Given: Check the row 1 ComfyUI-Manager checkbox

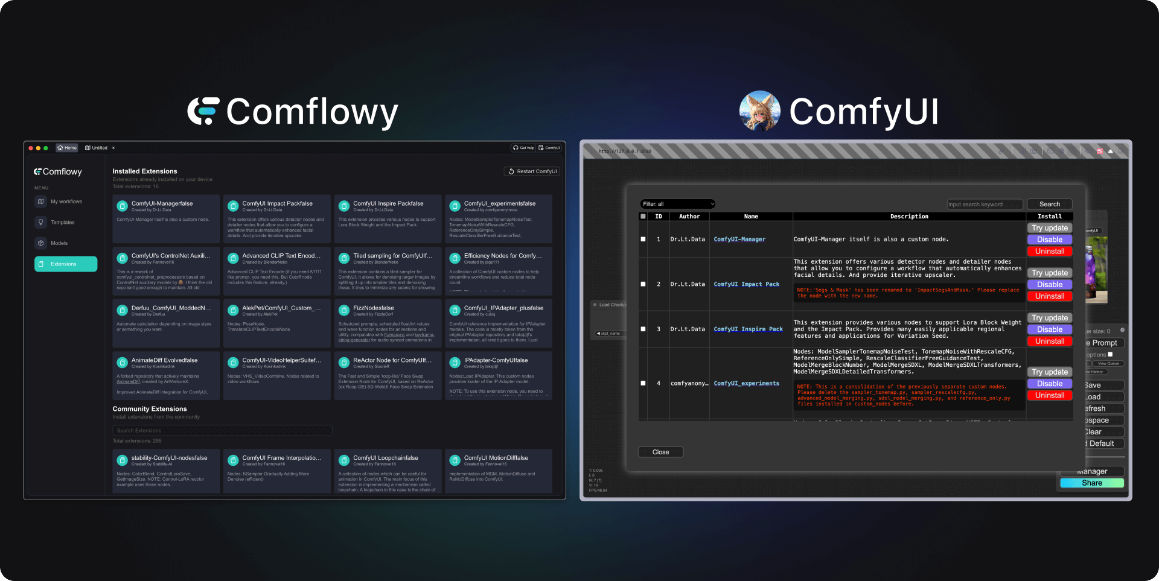Looking at the screenshot, I should (643, 240).
